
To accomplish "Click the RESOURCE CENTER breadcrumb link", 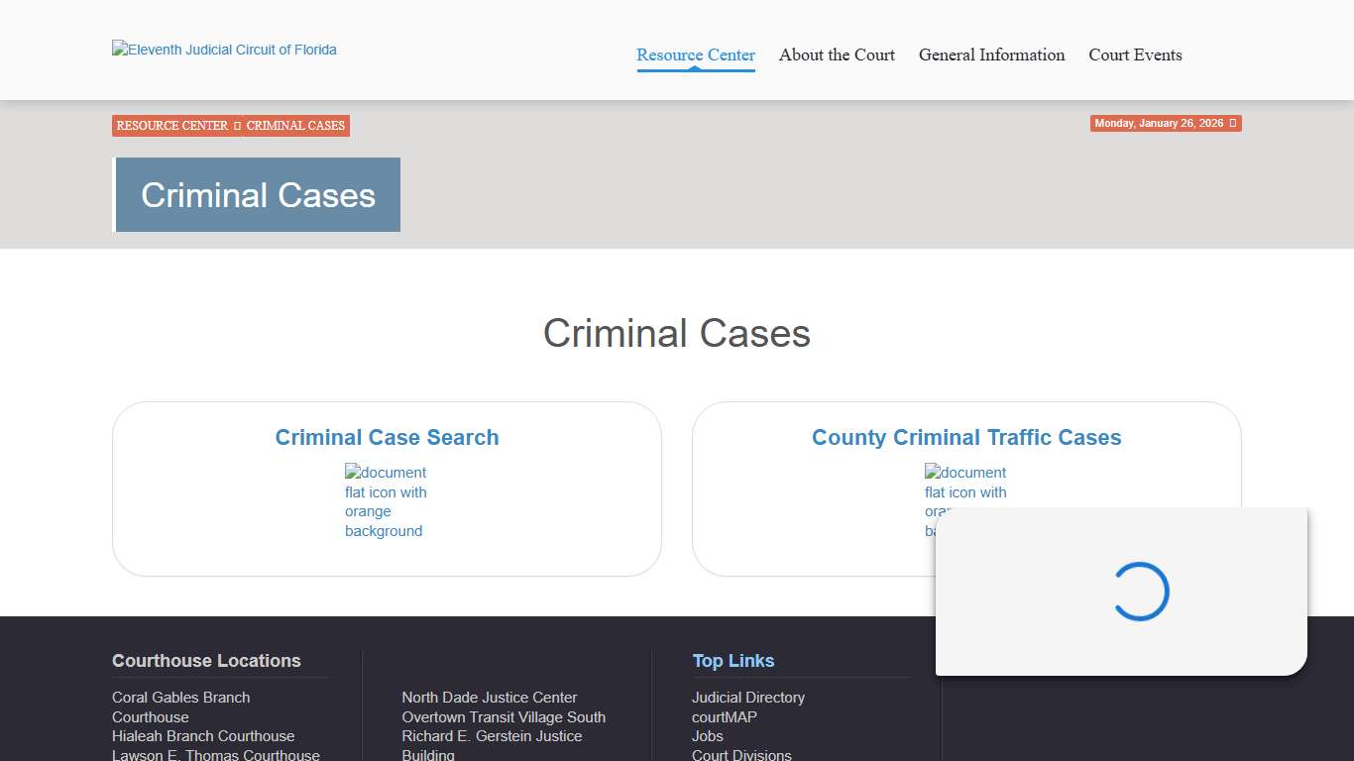I will (170, 125).
